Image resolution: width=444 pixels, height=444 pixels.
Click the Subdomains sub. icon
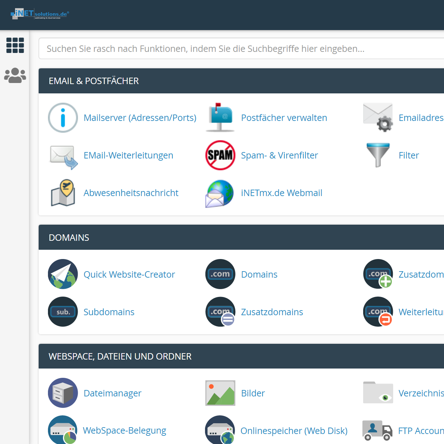(x=63, y=312)
